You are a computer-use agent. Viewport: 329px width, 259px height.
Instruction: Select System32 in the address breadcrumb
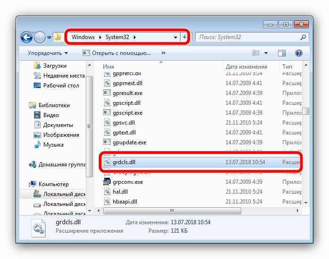[117, 37]
